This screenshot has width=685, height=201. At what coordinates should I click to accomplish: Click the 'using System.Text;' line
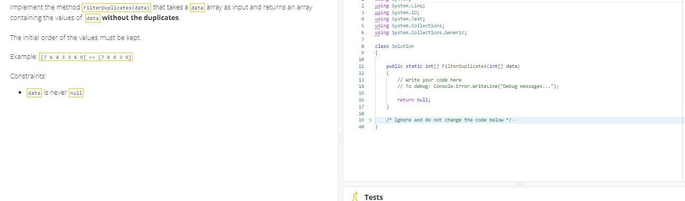(x=400, y=19)
